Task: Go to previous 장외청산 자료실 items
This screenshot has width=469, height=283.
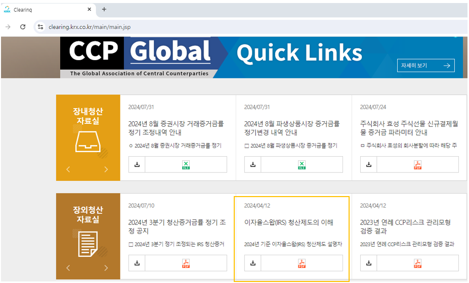Action: click(x=68, y=268)
